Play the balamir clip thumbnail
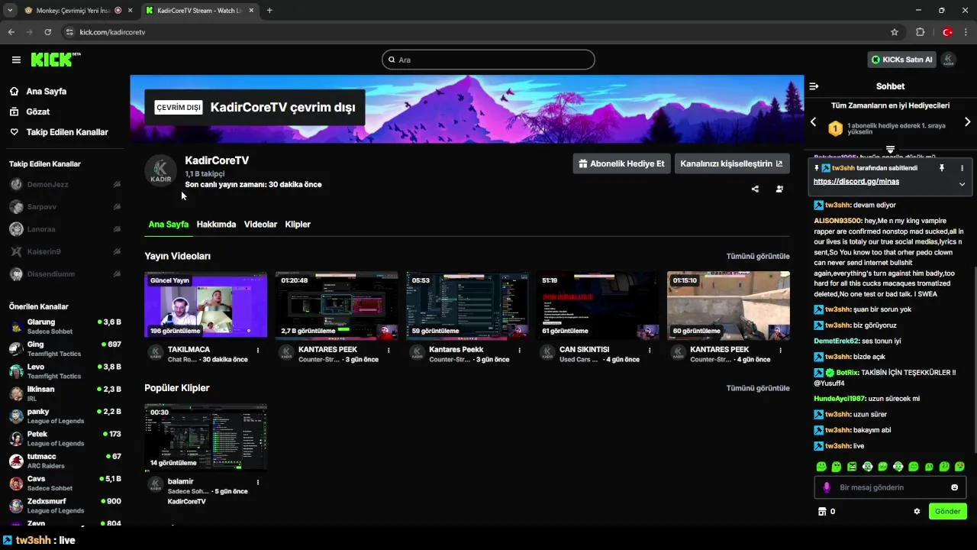977x550 pixels. tap(206, 436)
